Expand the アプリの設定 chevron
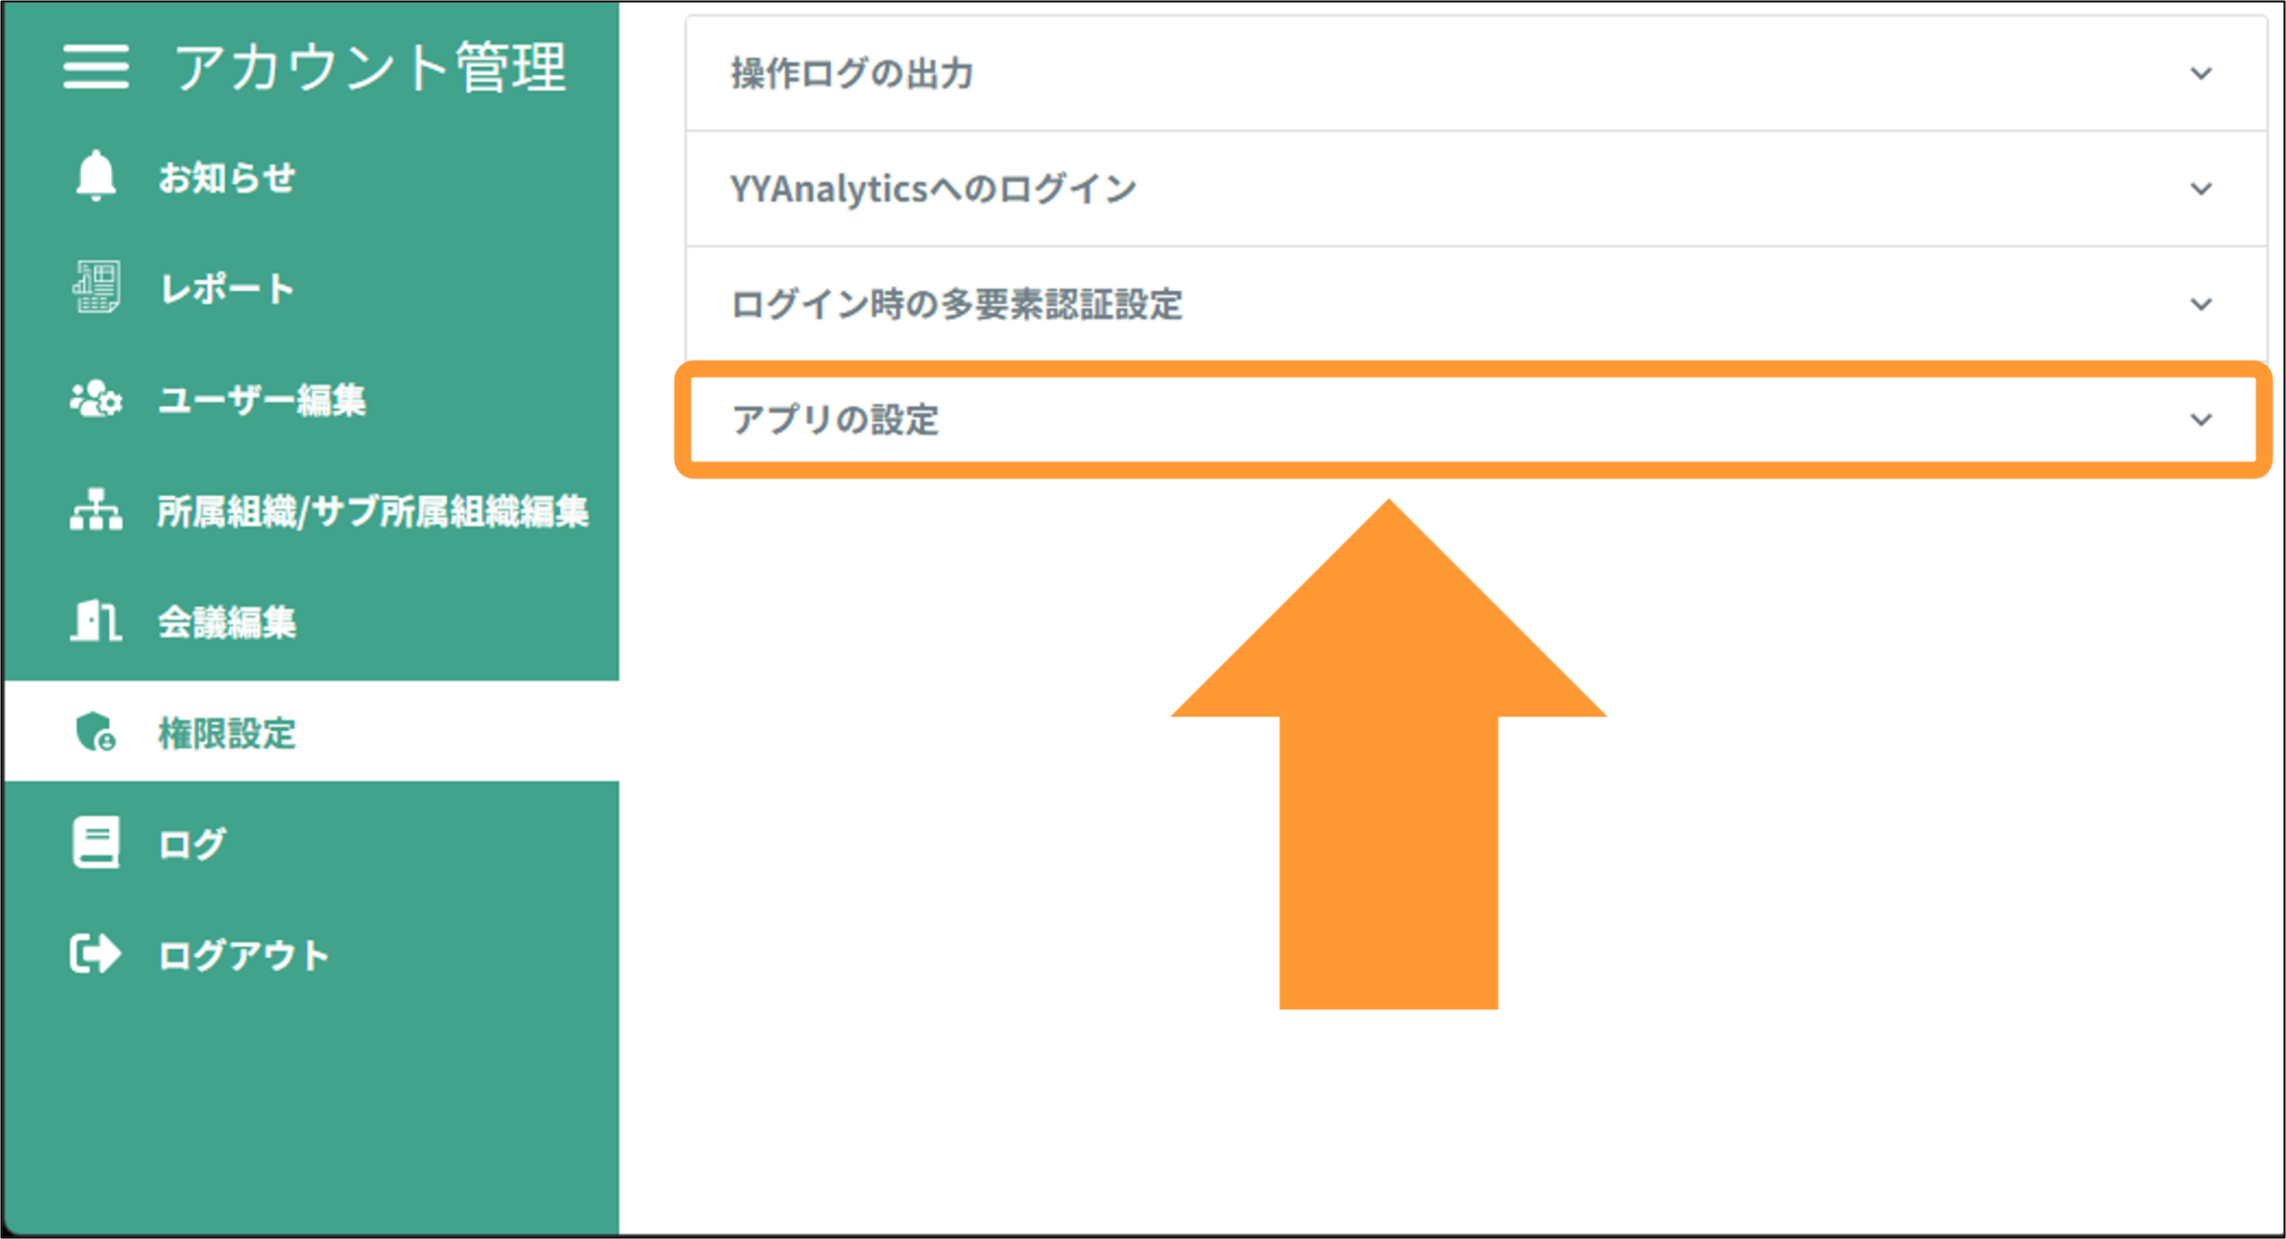Viewport: 2286px width, 1239px height. 2201,420
